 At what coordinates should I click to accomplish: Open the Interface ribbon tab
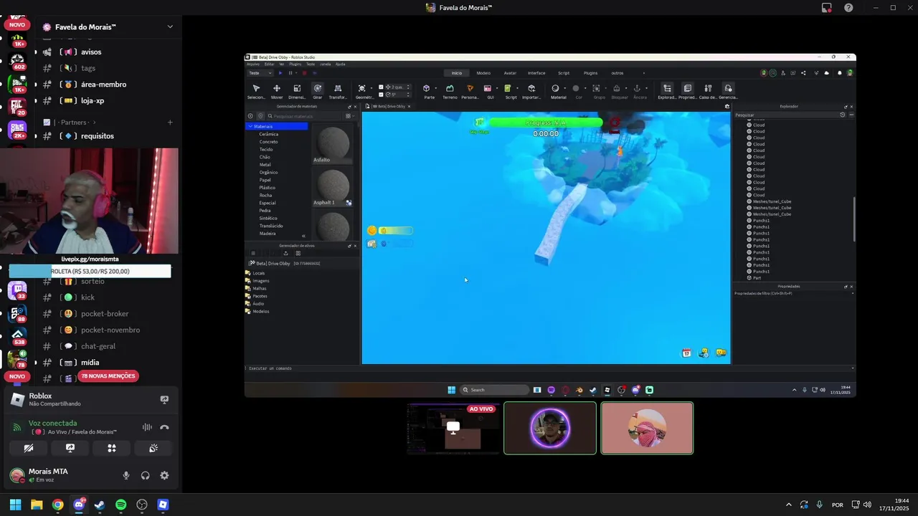tap(536, 73)
